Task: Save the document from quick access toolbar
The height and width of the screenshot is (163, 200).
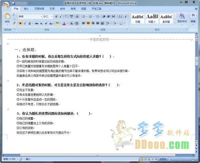Action: pos(14,3)
